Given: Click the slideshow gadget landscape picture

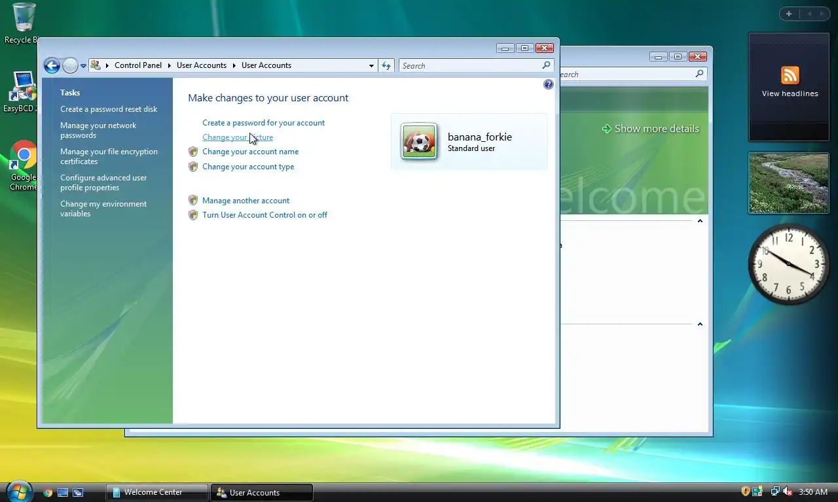Looking at the screenshot, I should pyautogui.click(x=789, y=183).
